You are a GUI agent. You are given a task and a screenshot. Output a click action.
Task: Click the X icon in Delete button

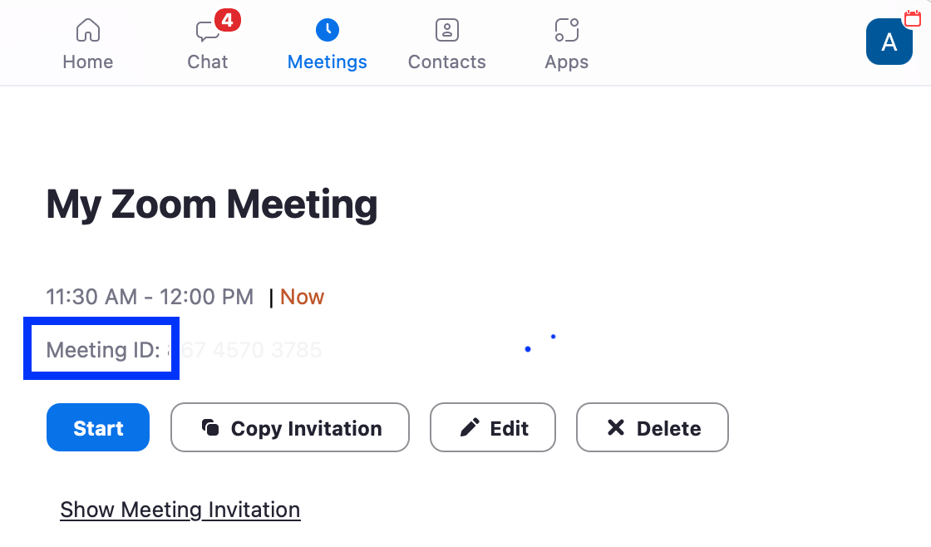tap(616, 427)
